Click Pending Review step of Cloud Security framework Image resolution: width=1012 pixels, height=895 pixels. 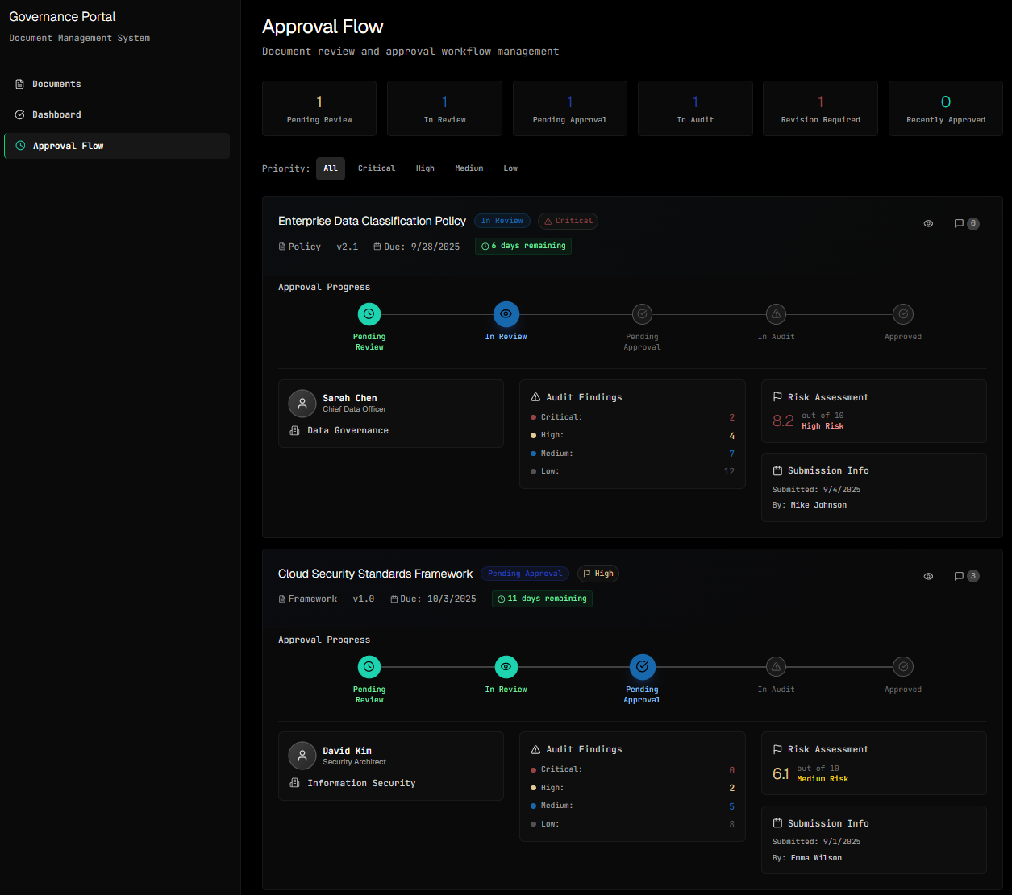[369, 667]
